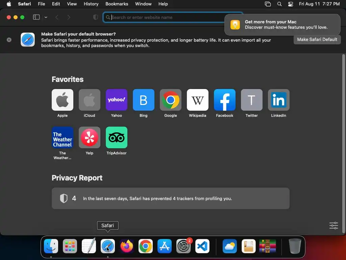Click the Favorites heading
The height and width of the screenshot is (260, 346).
point(68,79)
